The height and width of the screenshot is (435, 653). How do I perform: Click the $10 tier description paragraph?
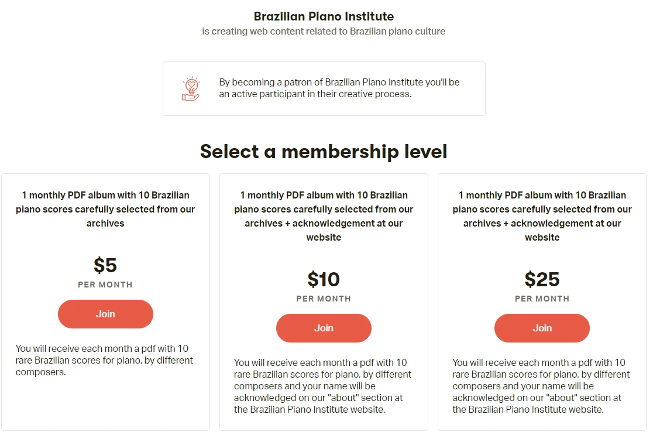[322, 386]
